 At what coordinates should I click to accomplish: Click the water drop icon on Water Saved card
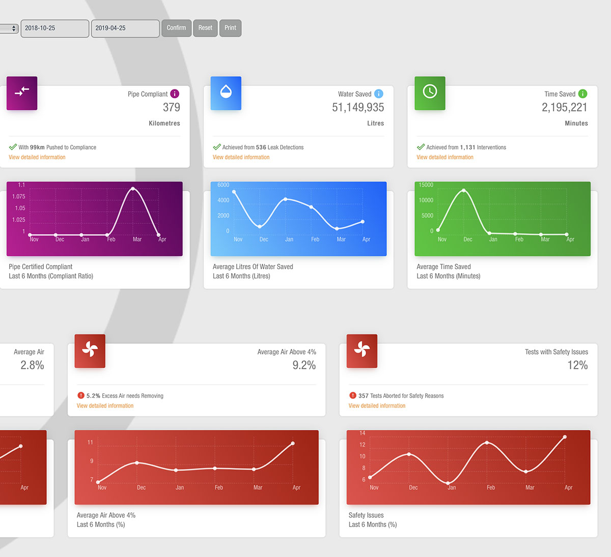click(x=226, y=93)
